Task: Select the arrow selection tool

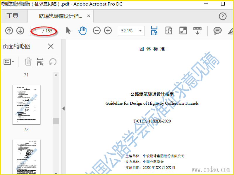Action: click(x=68, y=31)
